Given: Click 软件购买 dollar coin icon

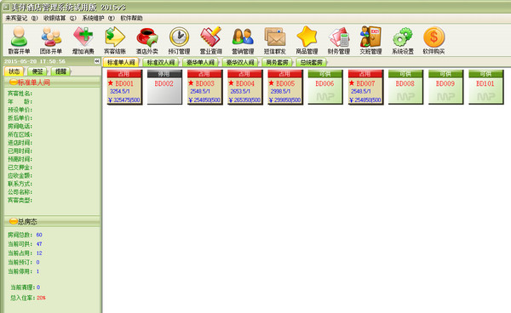Looking at the screenshot, I should pos(433,40).
